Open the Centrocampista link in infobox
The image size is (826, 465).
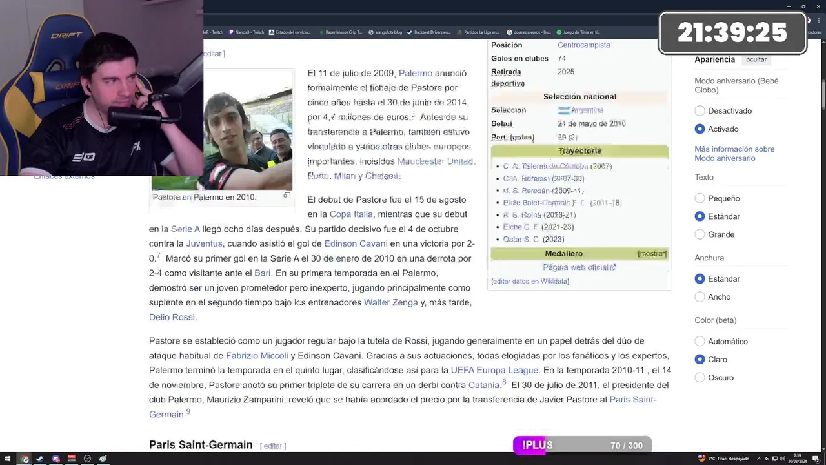583,45
